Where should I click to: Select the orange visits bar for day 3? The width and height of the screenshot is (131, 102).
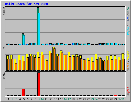[16, 67]
